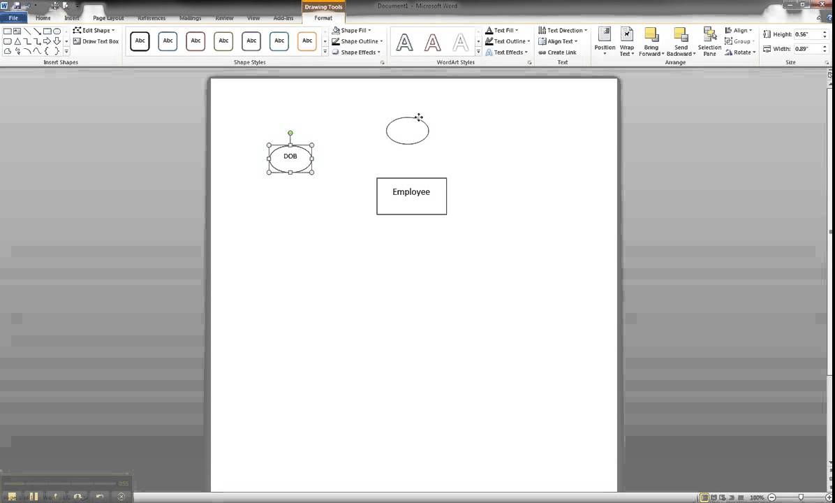This screenshot has height=503, width=835.
Task: Minimize the ribbon with the caret icon
Action: [819, 17]
